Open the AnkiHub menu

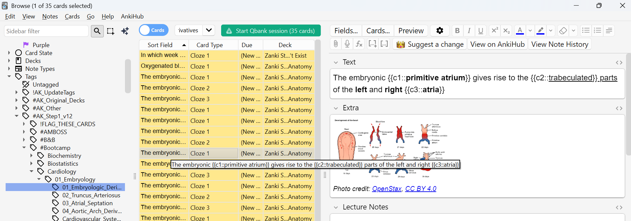coord(132,16)
